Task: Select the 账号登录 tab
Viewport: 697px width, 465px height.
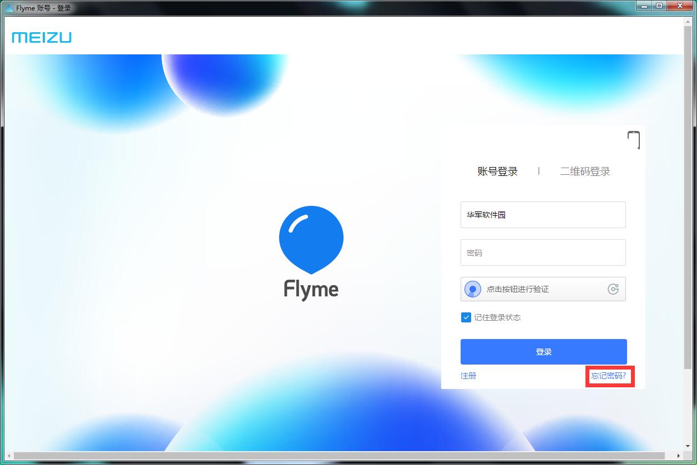Action: click(x=498, y=171)
